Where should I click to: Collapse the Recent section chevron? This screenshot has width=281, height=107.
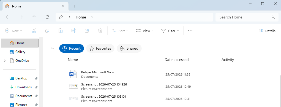tap(53, 48)
